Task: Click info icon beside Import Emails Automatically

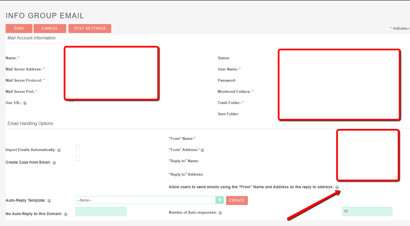Action: point(59,150)
